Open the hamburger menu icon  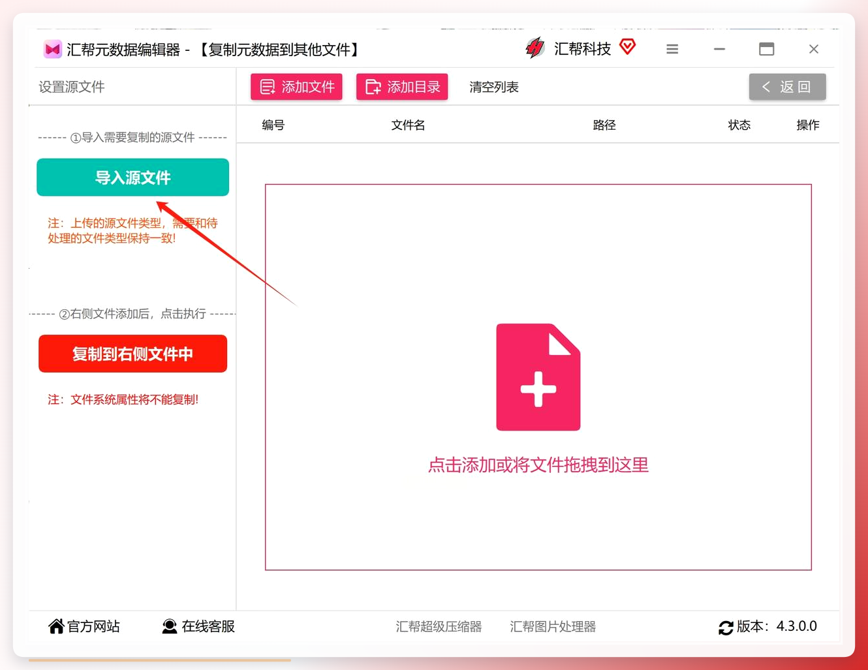pos(672,49)
